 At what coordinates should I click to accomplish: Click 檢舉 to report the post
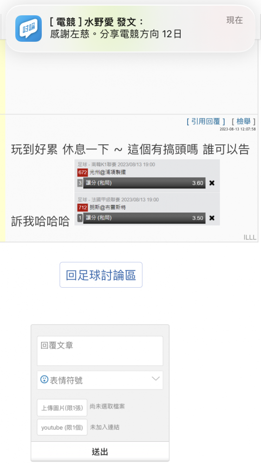243,121
